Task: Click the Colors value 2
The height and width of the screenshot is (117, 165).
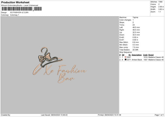Action: (x=159, y=4)
